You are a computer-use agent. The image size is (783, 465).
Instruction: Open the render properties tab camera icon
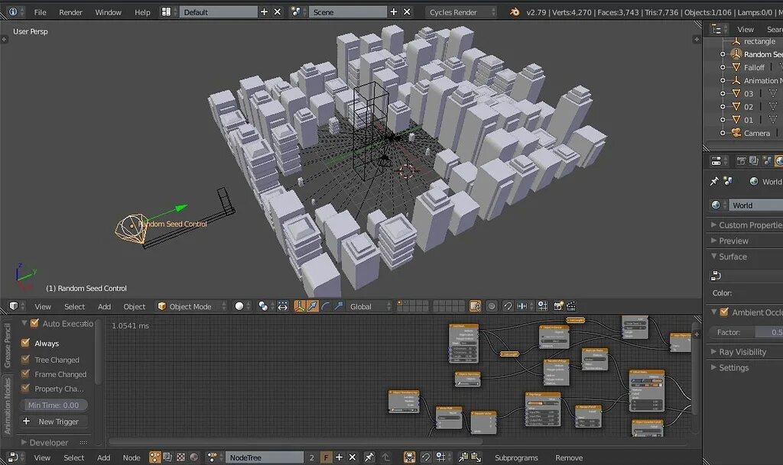(741, 160)
